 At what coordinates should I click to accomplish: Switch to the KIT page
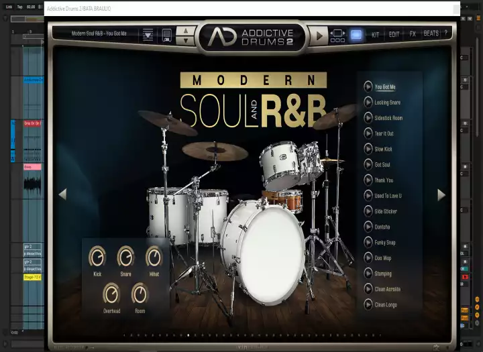(x=375, y=35)
